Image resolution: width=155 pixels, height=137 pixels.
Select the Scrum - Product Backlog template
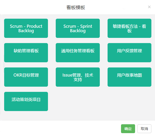[x=26, y=28]
